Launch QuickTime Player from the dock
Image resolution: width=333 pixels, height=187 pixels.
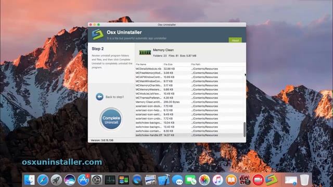coord(137,180)
